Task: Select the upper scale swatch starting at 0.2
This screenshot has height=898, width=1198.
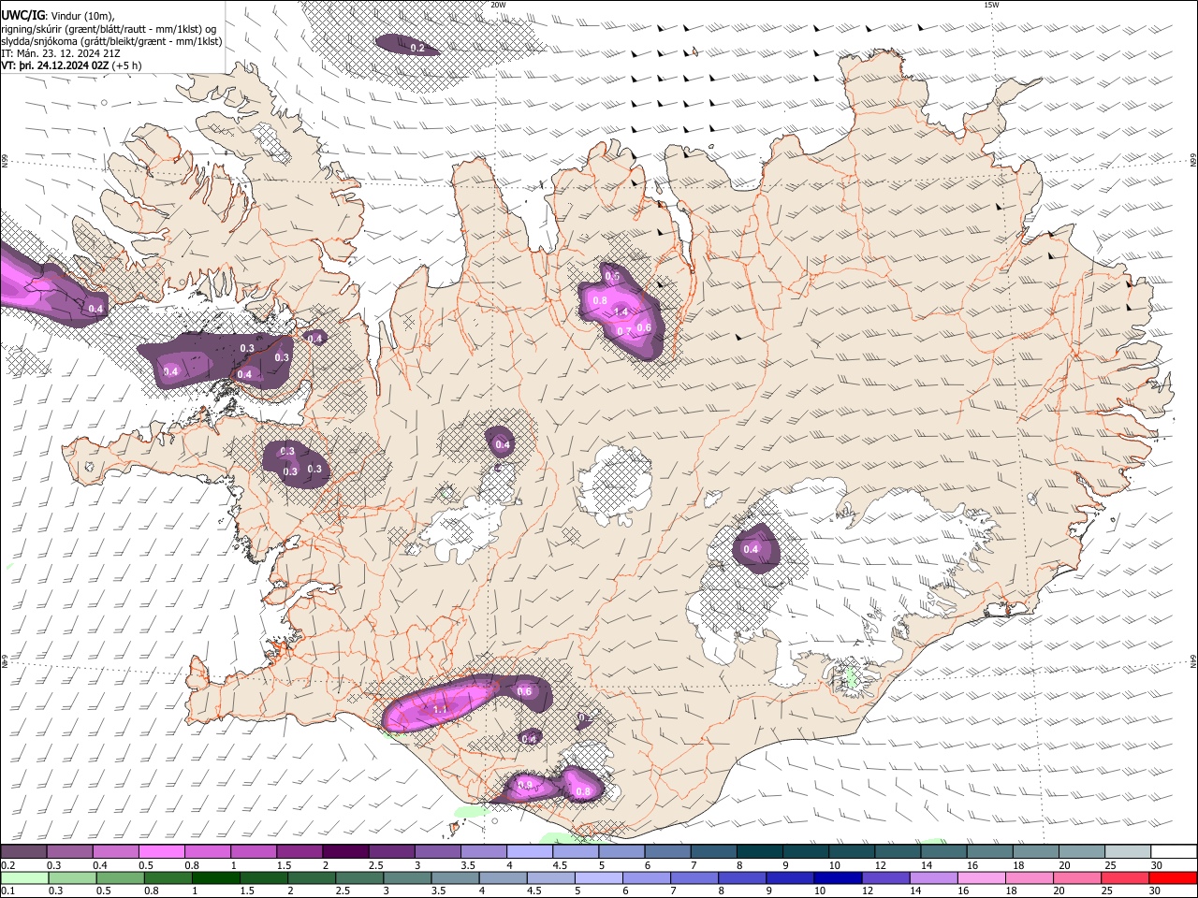Action: (23, 852)
